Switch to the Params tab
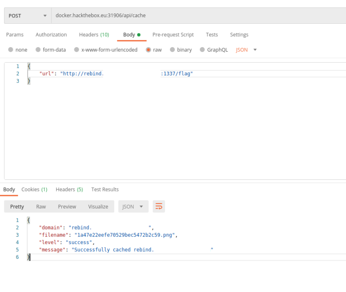The width and height of the screenshot is (346, 292). pos(15,35)
